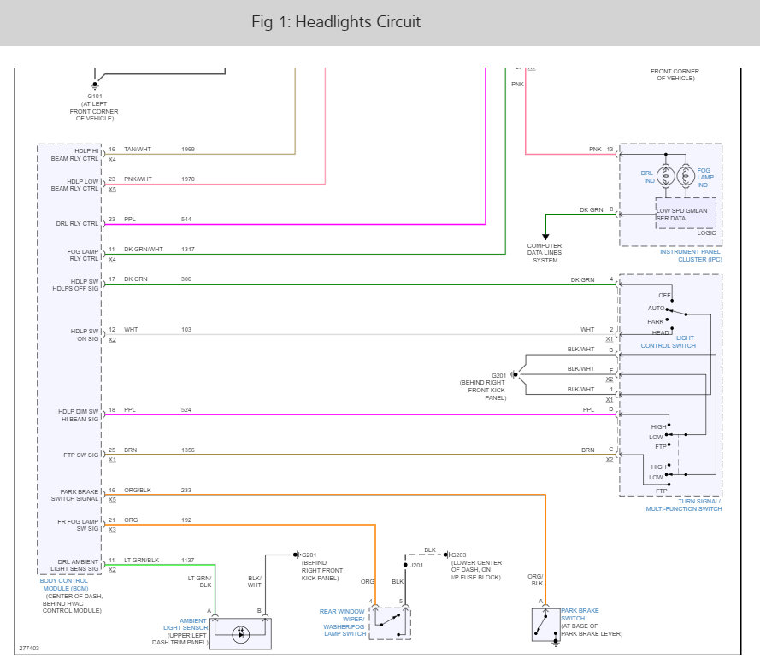Click the 'HDLP LOW BEAM RLY CTRL' pin label

coord(74,185)
